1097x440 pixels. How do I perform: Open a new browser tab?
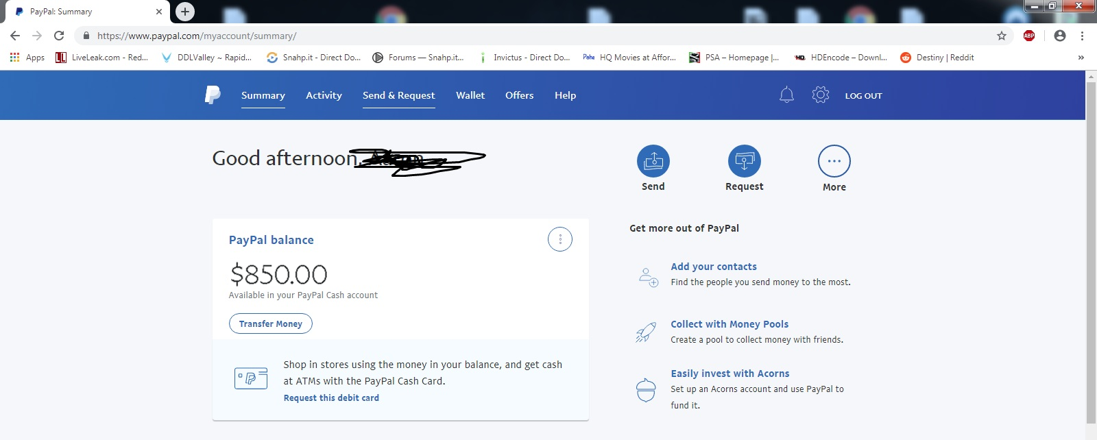(185, 12)
